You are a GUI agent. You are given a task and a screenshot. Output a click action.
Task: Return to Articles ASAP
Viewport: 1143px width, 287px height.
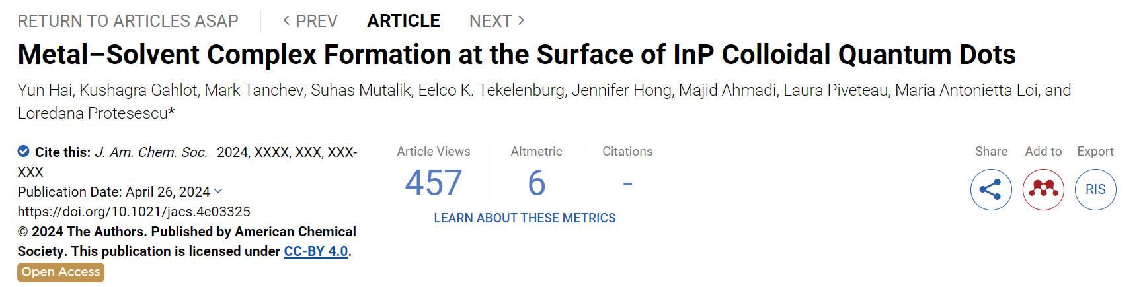[128, 21]
